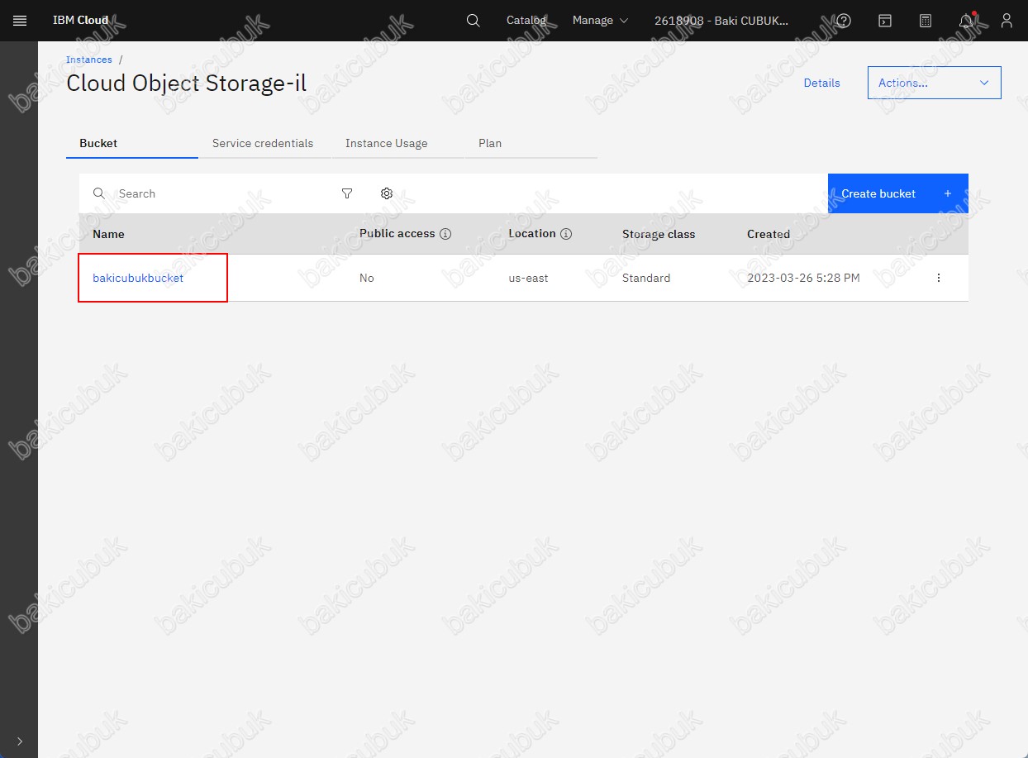Image resolution: width=1028 pixels, height=758 pixels.
Task: Open the account switcher 2618908 - Baki CUBUK
Action: [721, 21]
